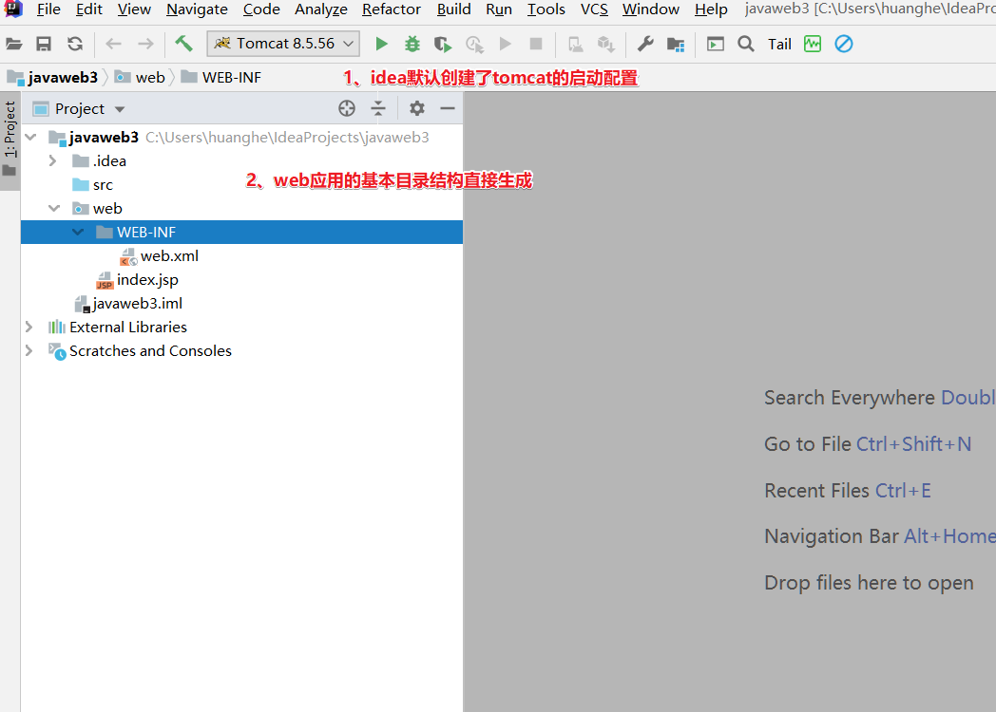
Task: Open the Code menu
Action: [x=261, y=9]
